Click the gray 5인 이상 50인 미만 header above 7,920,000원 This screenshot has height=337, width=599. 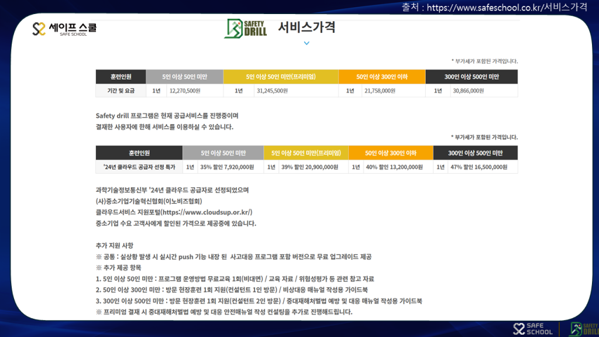(x=223, y=153)
